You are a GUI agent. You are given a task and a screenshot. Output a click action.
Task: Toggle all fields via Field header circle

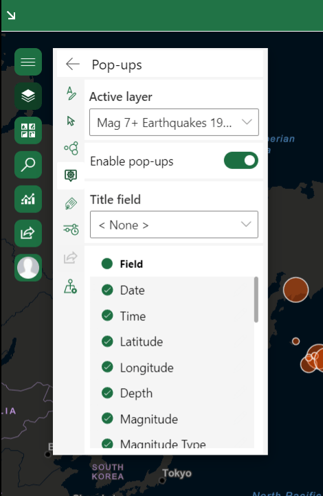point(107,264)
